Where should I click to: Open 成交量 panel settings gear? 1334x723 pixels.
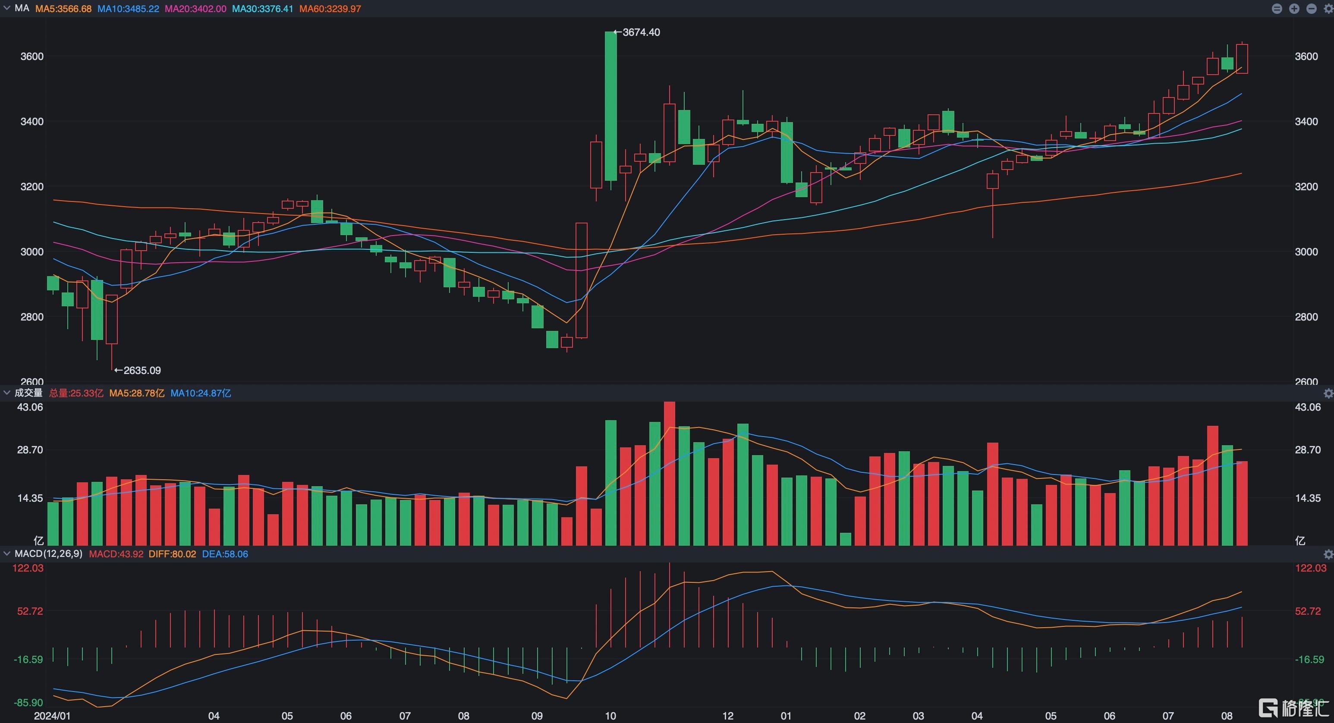(x=1328, y=393)
